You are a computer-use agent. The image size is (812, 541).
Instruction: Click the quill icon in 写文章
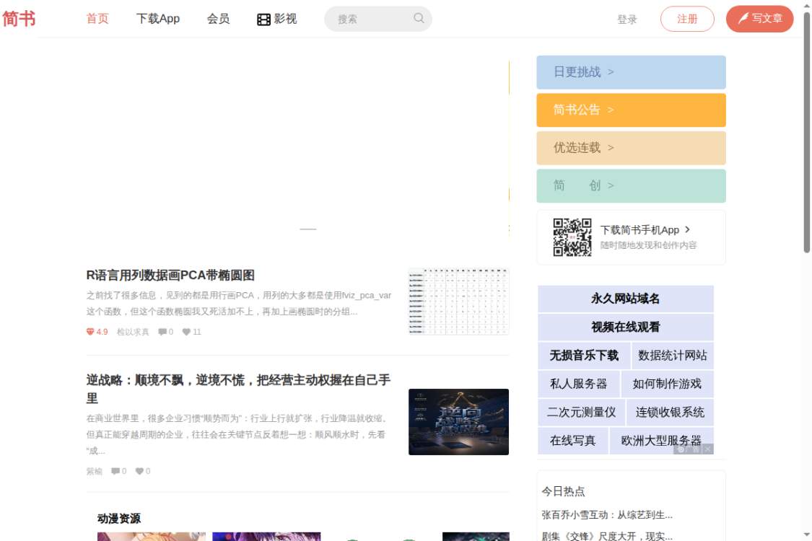click(x=743, y=19)
